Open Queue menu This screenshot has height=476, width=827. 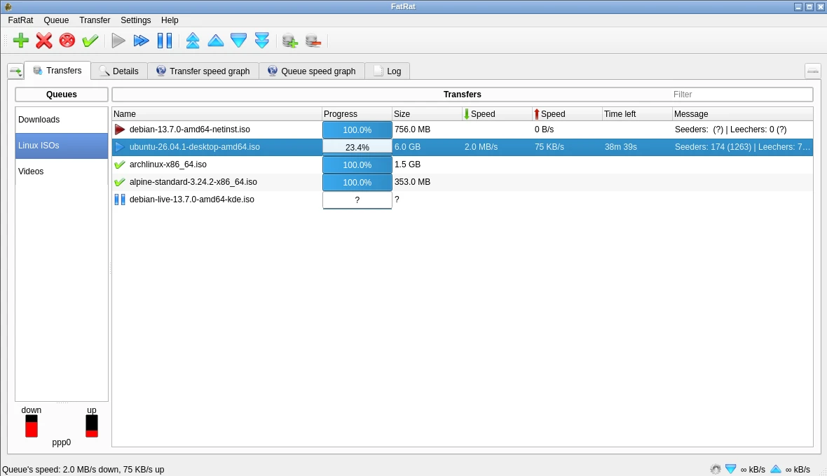56,20
